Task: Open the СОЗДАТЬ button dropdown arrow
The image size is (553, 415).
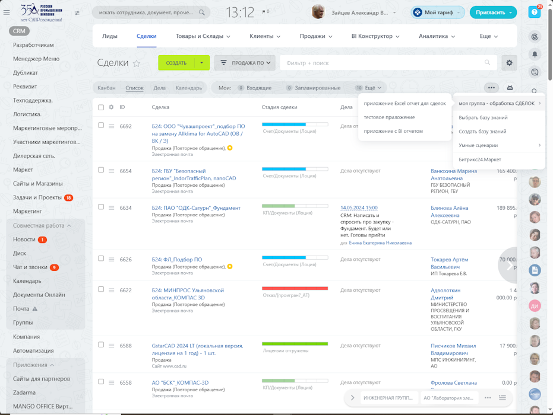Action: (202, 63)
